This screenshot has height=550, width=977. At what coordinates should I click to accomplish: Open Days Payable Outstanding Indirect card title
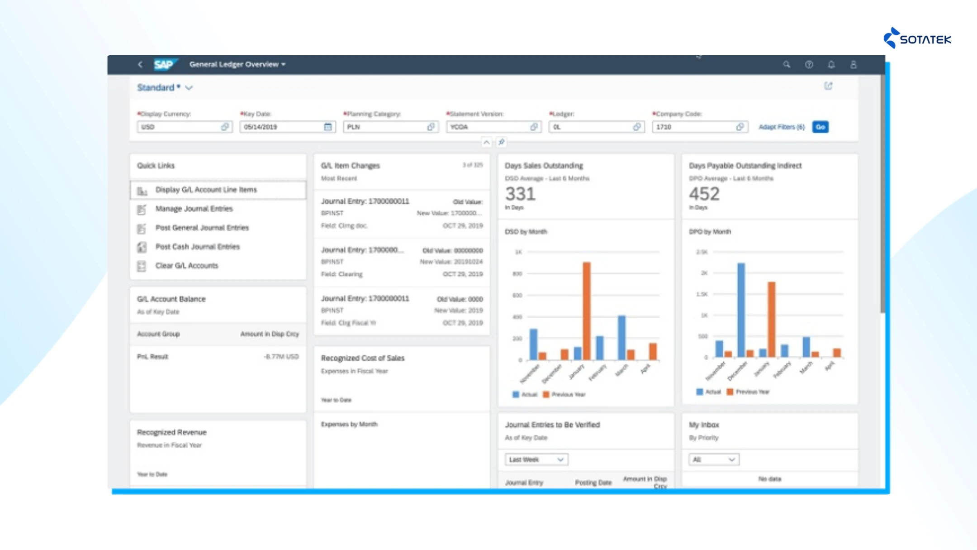pyautogui.click(x=745, y=166)
